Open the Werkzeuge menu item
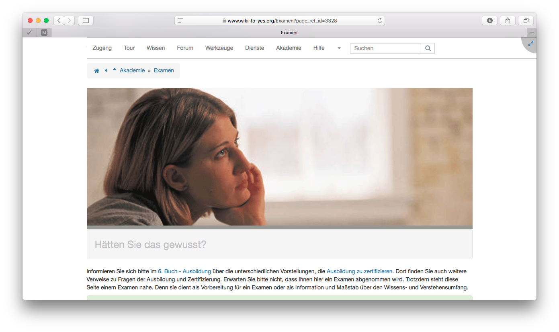Screen dimensions: 559x332 [x=219, y=48]
